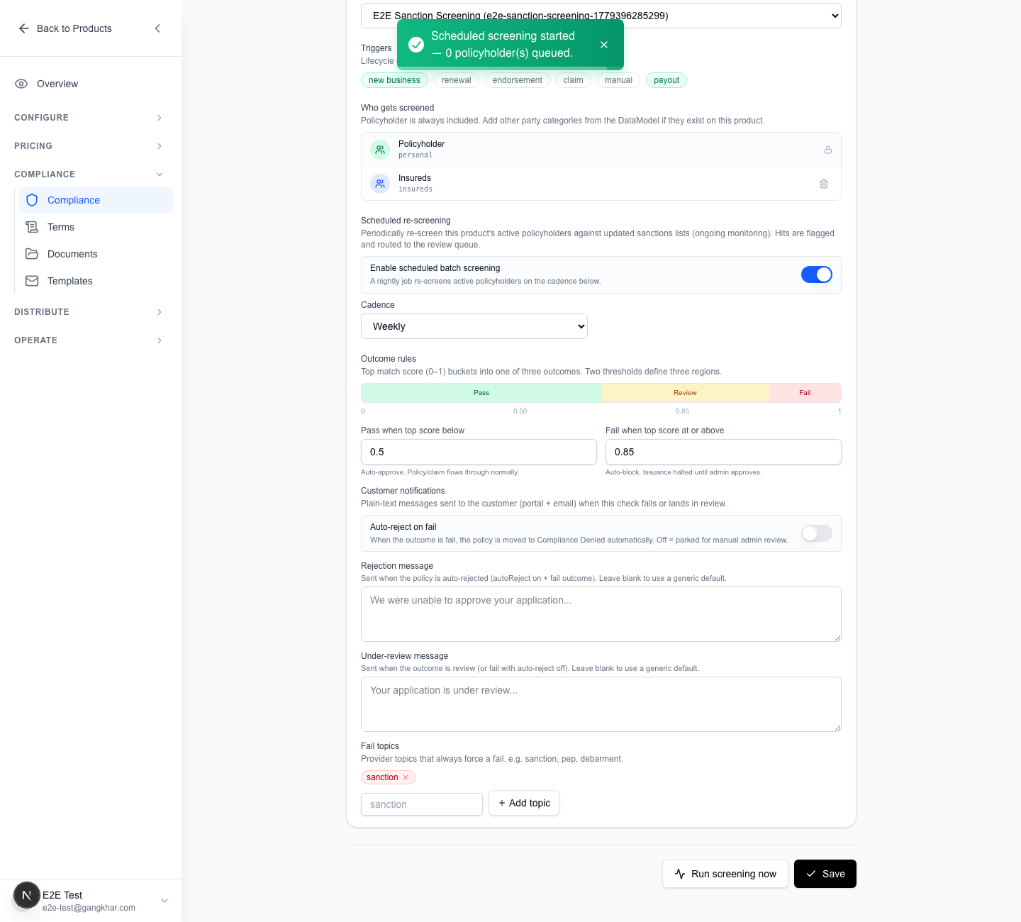Viewport: 1021px width, 922px height.
Task: Click the back arrow icon beside Back to Products
Action: click(24, 28)
